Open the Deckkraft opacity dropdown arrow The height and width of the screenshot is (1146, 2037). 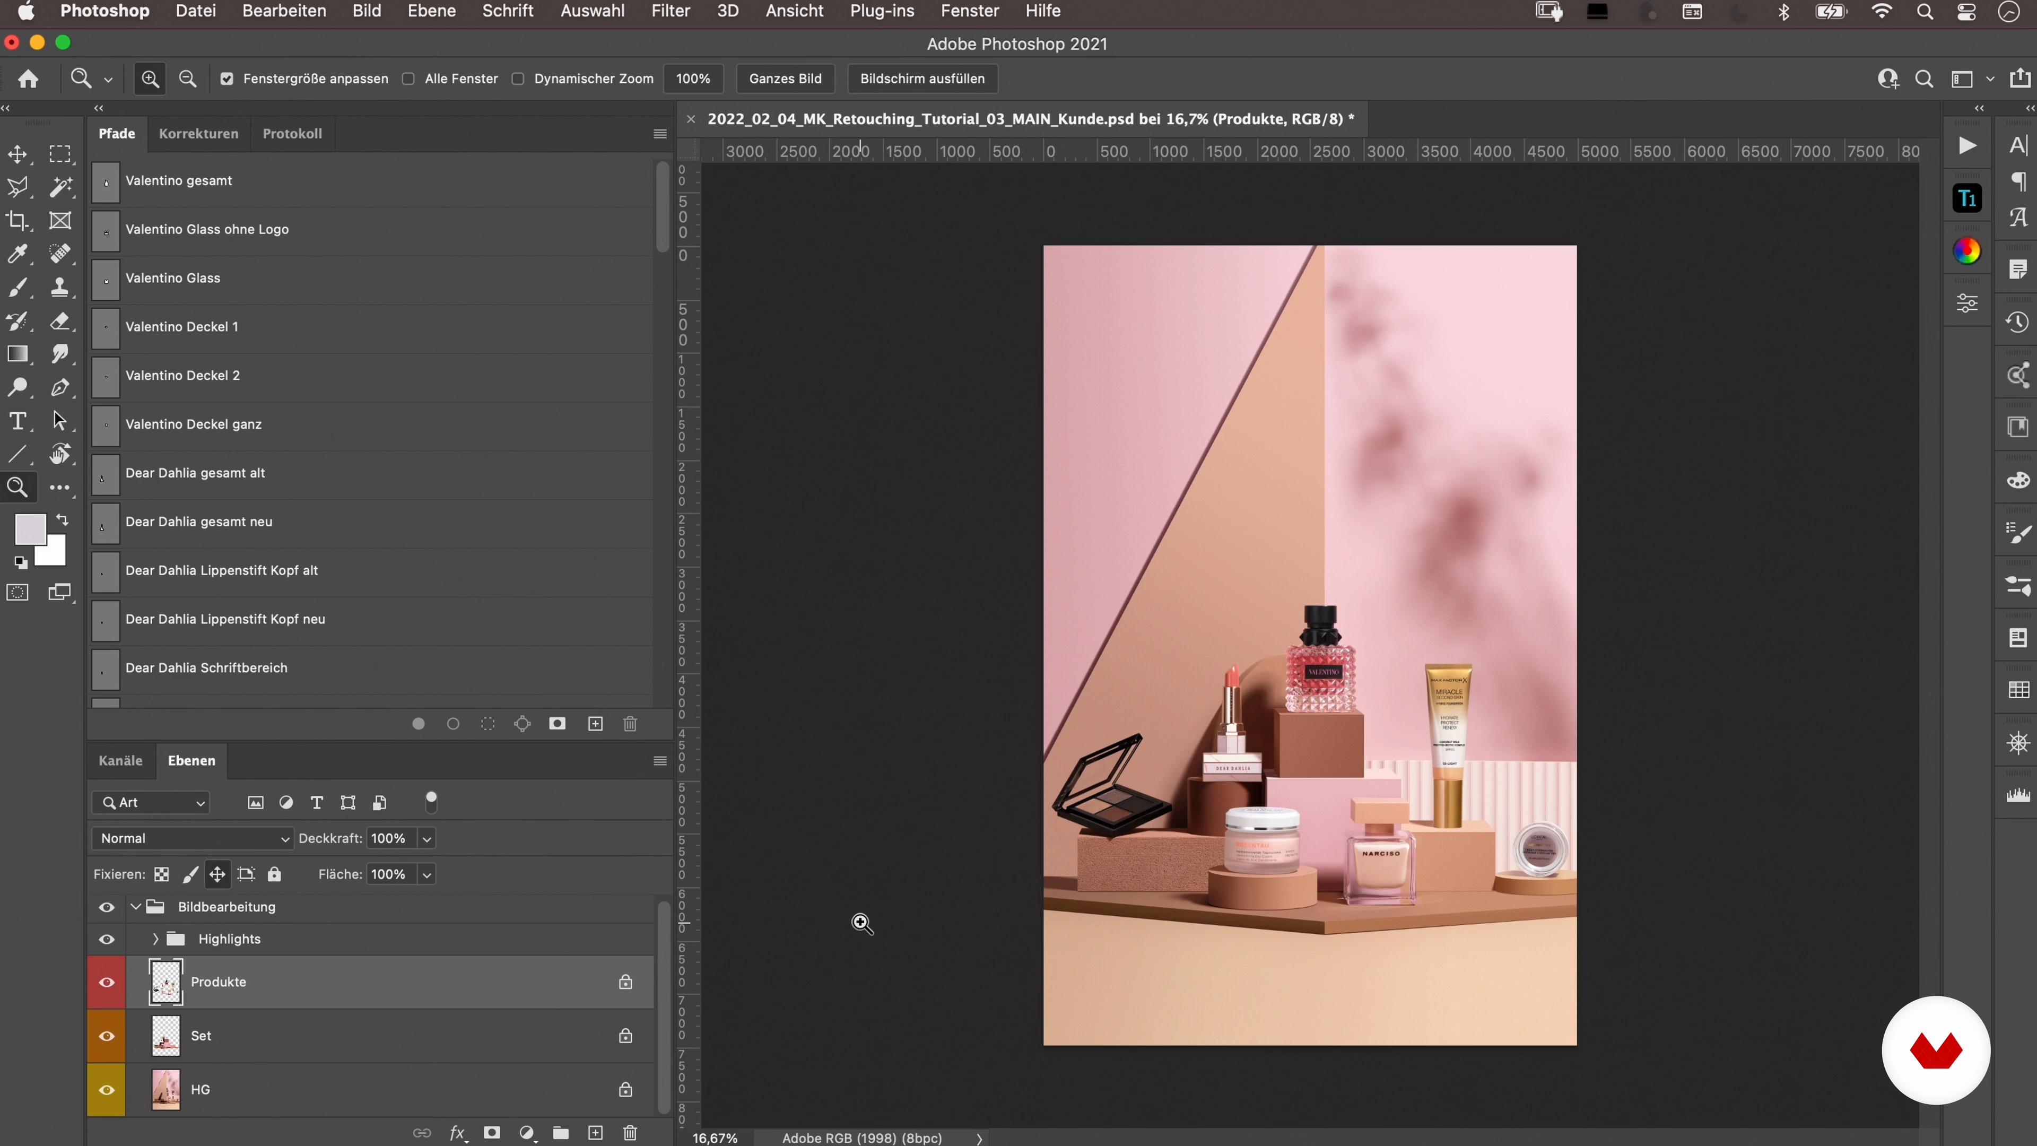427,838
